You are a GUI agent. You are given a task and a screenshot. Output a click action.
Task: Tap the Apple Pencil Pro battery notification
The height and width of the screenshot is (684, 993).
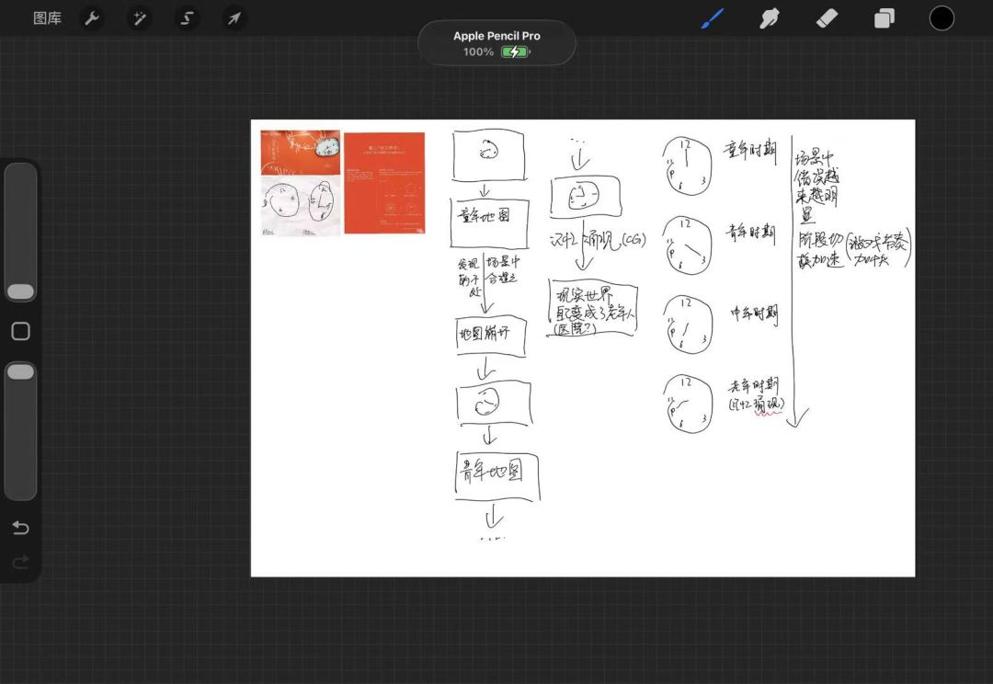pos(496,43)
